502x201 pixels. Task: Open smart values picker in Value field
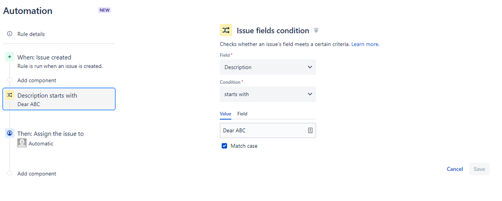click(x=310, y=131)
